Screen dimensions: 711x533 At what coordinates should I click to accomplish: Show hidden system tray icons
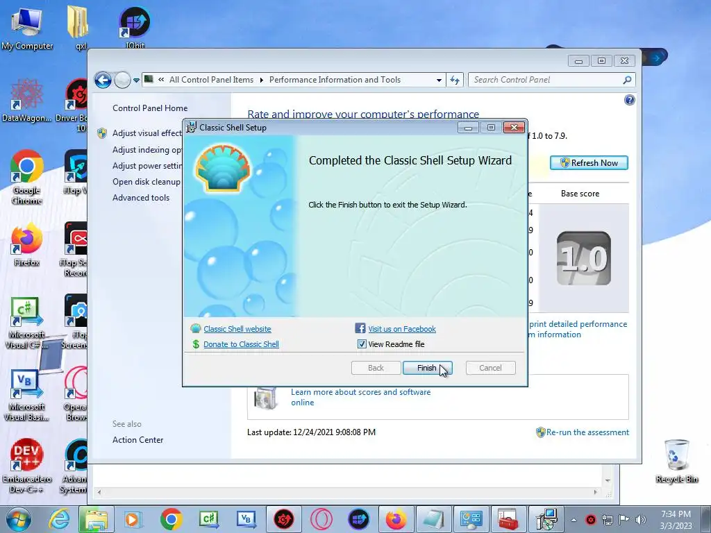tap(574, 520)
